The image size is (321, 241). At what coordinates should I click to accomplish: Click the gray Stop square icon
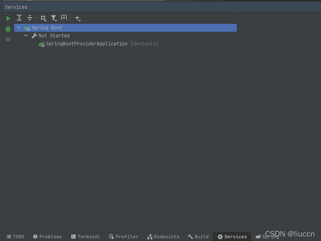click(x=8, y=39)
